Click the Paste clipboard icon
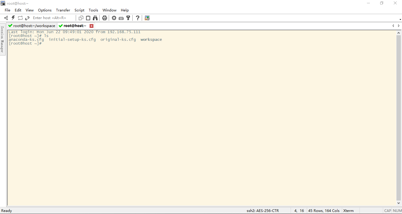 [x=88, y=18]
